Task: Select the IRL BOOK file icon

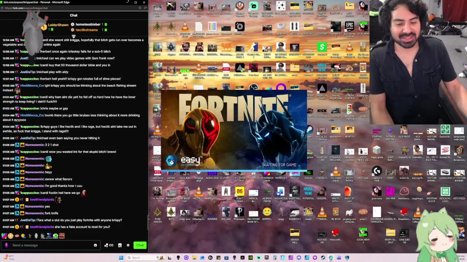Action: click(336, 214)
